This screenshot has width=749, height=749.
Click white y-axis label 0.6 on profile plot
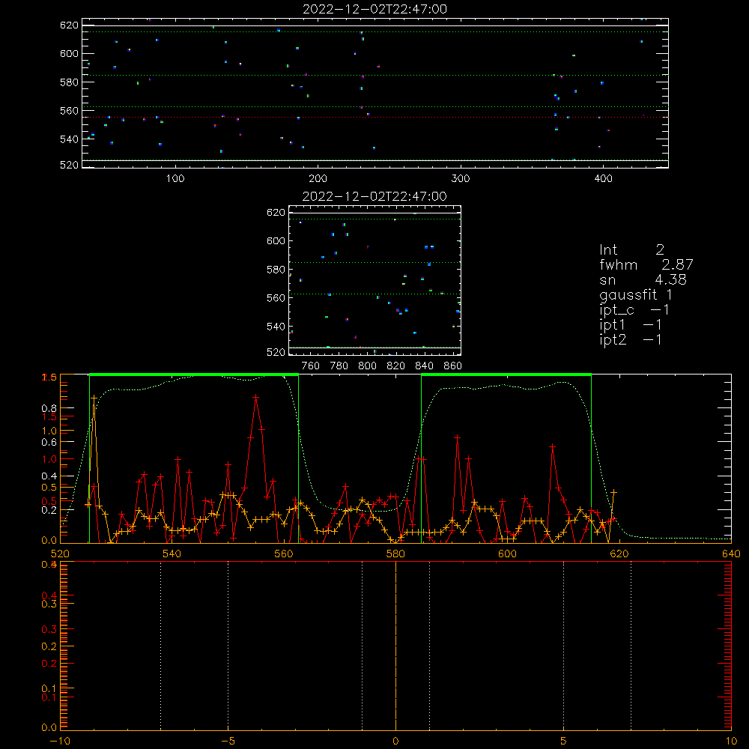pos(49,443)
